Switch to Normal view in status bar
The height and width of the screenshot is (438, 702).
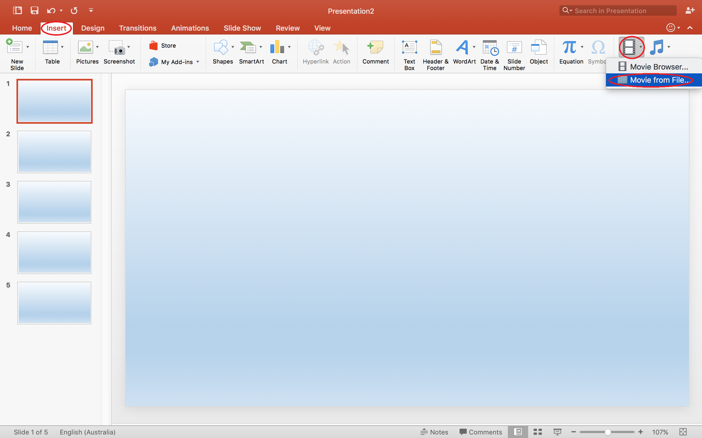click(518, 432)
